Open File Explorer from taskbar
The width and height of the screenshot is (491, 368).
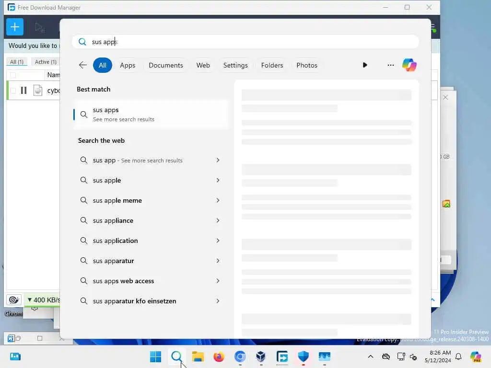(x=198, y=356)
